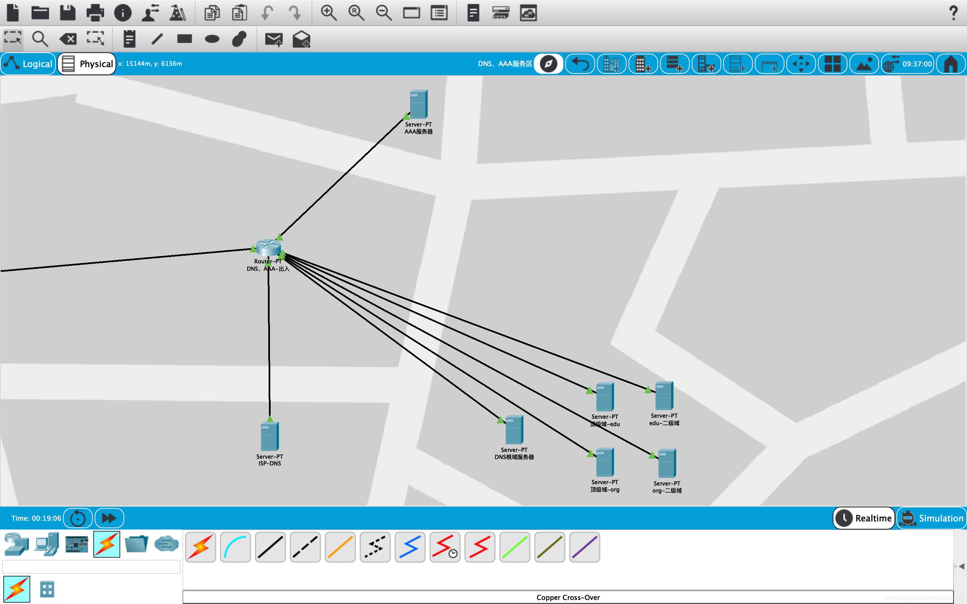
Task: Open help with the question mark
Action: point(954,13)
